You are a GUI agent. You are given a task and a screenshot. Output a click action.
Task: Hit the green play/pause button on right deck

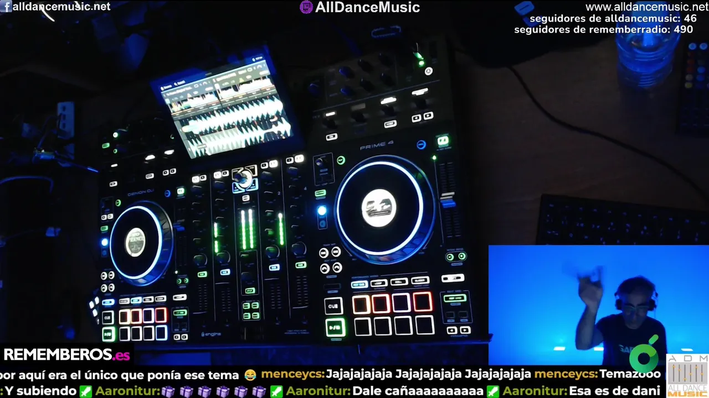tap(335, 327)
